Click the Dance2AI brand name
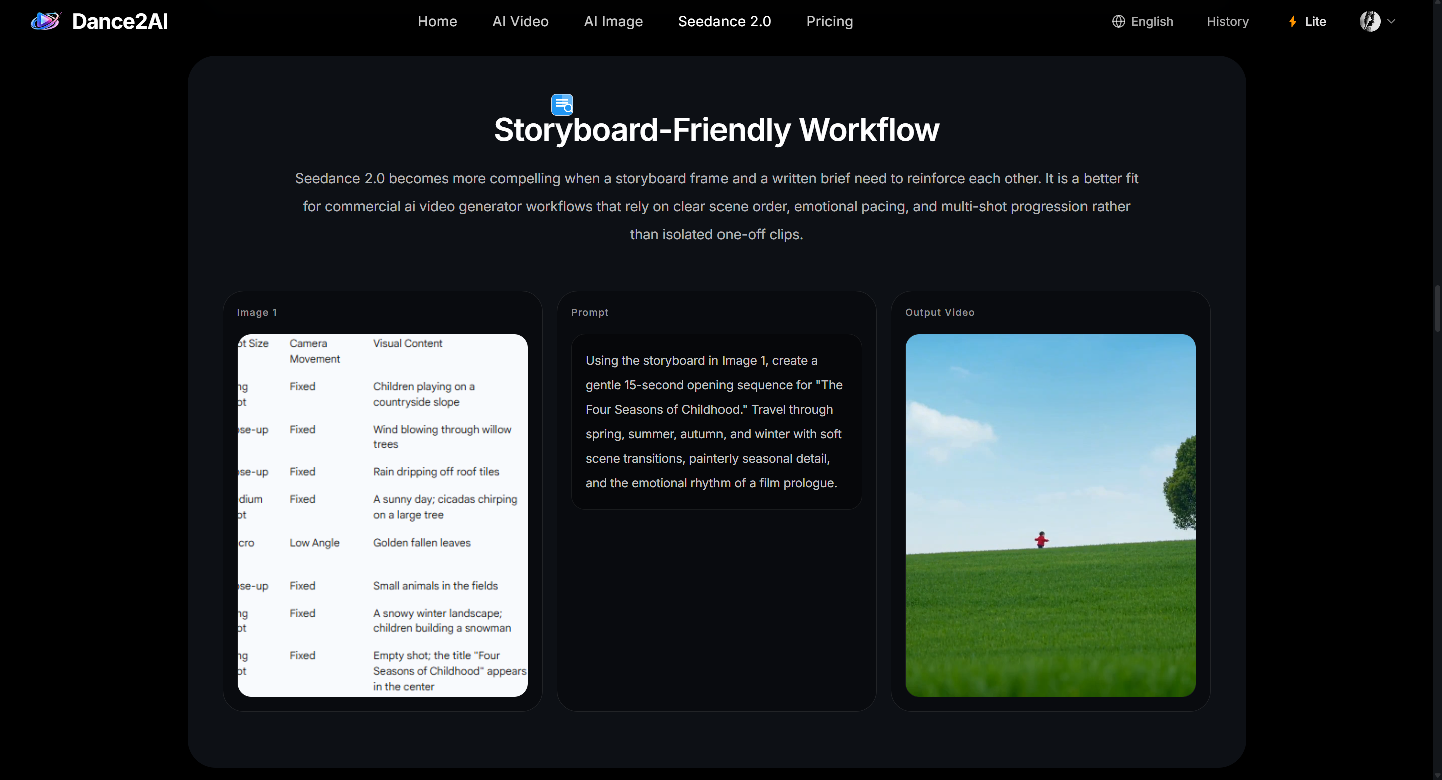The image size is (1442, 780). pos(120,21)
